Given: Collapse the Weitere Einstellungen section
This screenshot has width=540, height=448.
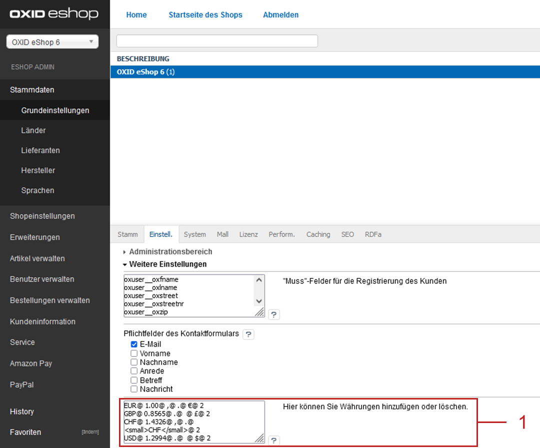Looking at the screenshot, I should click(167, 264).
